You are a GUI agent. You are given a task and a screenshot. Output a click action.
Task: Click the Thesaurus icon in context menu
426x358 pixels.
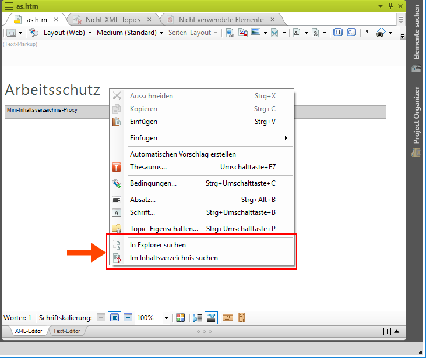[117, 167]
